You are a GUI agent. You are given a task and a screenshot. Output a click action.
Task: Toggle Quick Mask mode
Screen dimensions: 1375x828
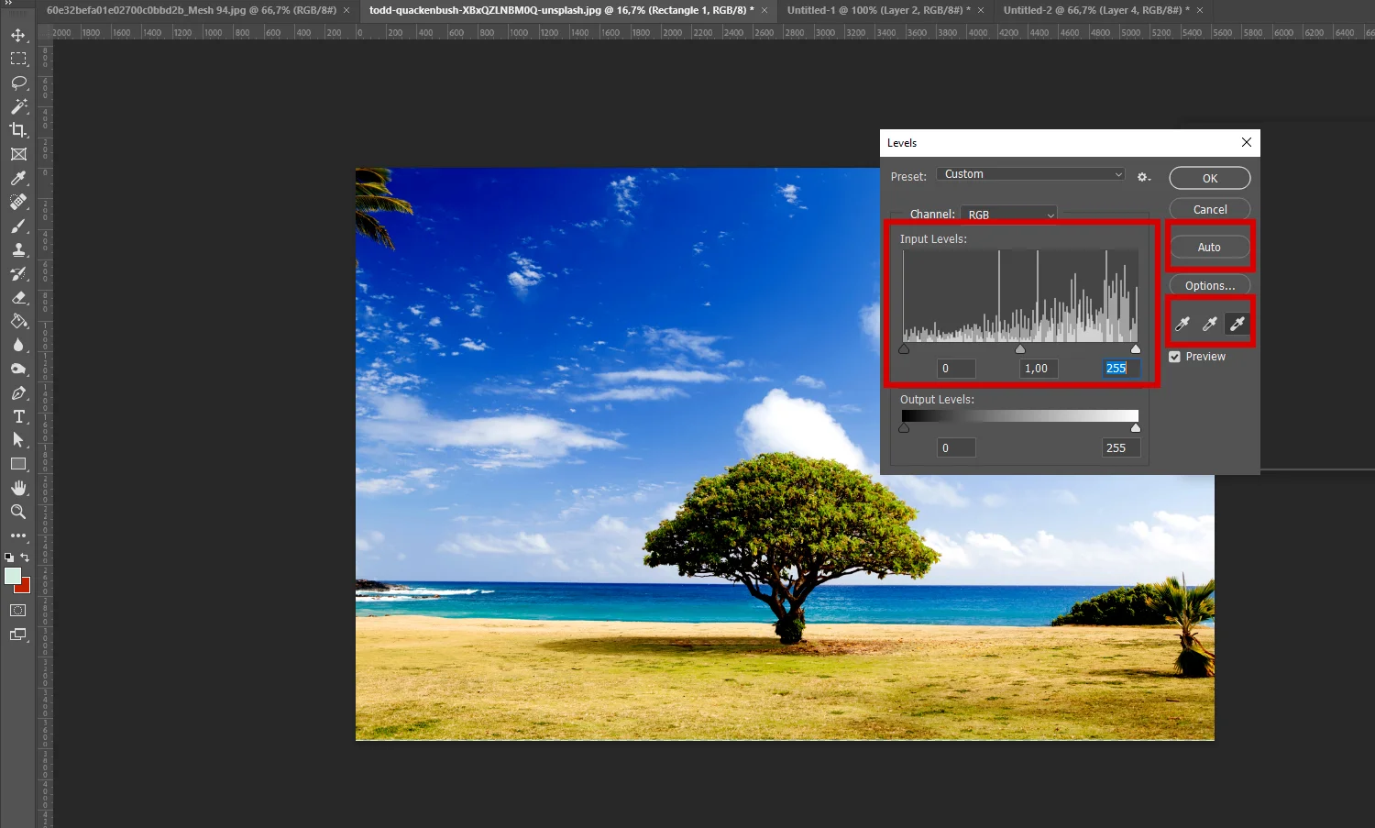[x=18, y=611]
